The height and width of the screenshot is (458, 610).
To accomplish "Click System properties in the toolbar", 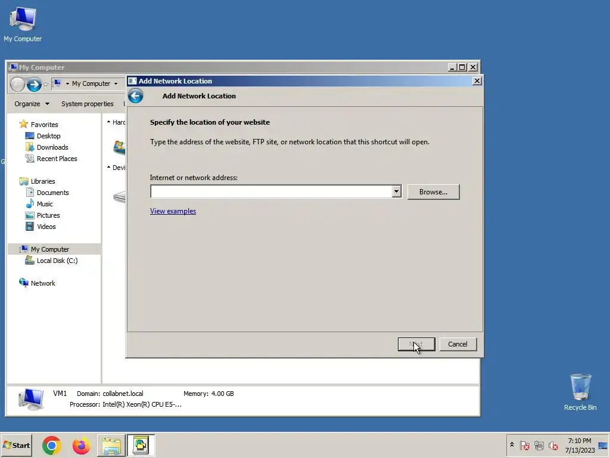I will 88,104.
